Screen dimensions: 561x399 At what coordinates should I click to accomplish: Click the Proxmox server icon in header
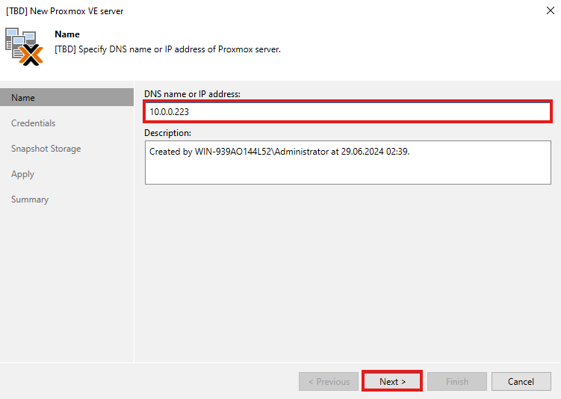coord(24,46)
